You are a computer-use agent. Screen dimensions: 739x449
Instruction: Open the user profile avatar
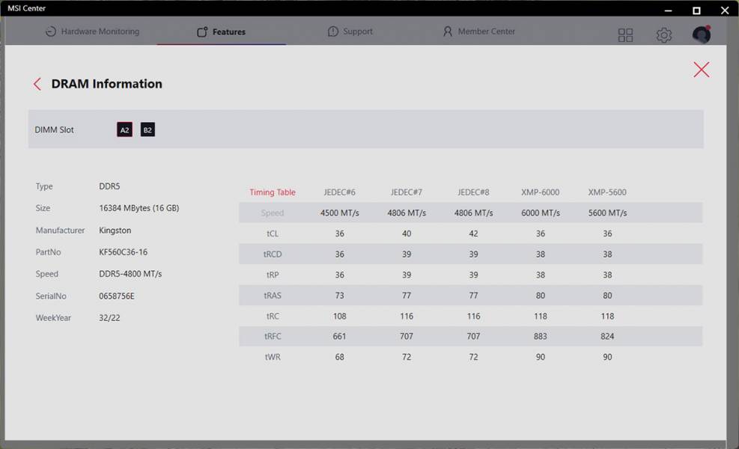(x=702, y=34)
